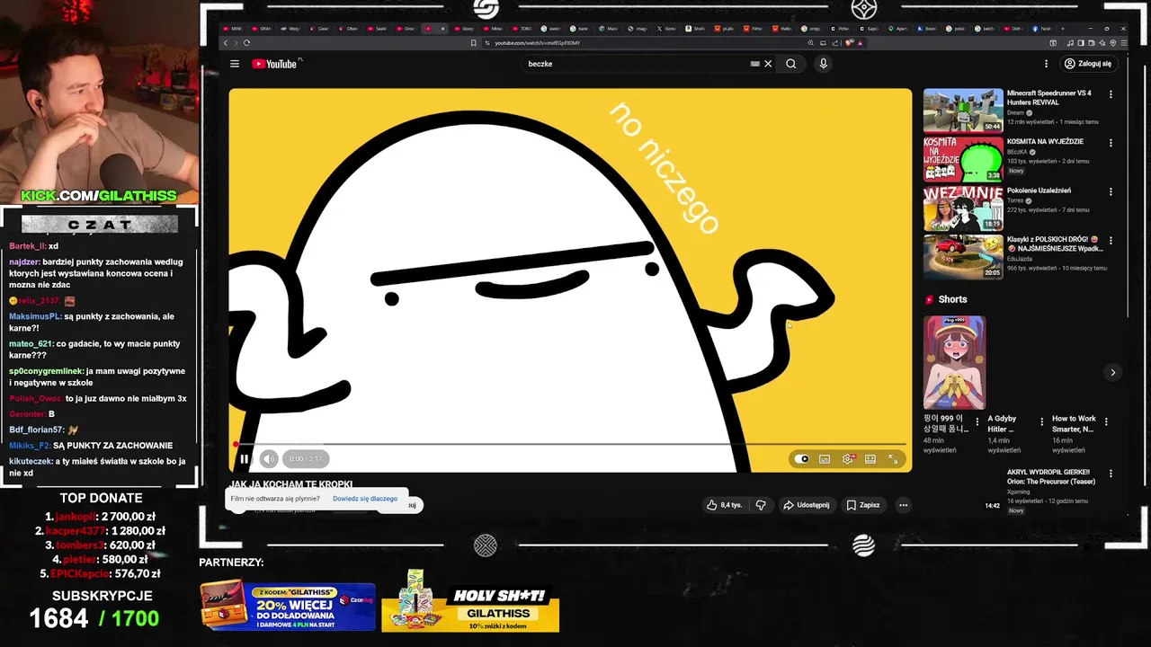
Task: Open YouTube settings three-dot menu near sign-in
Action: (1046, 64)
